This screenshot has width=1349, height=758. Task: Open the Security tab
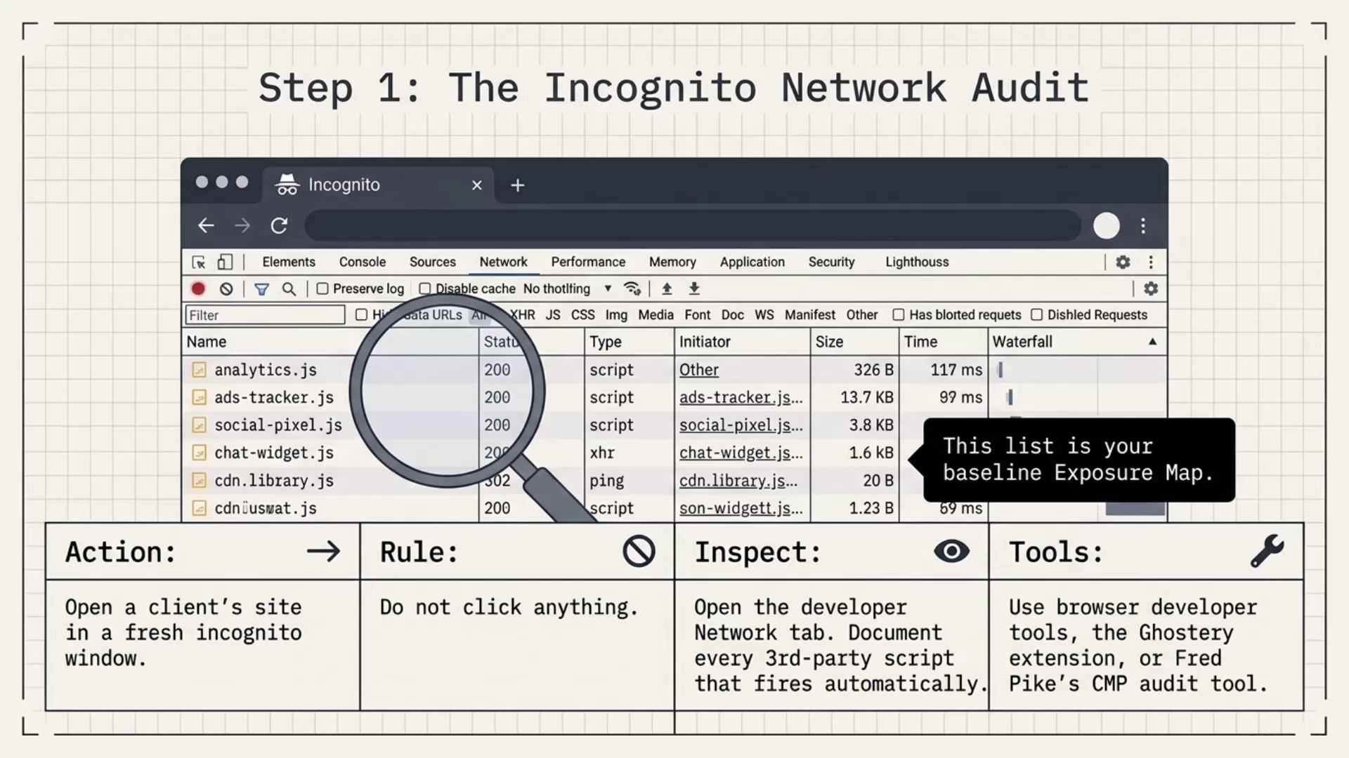(x=831, y=262)
